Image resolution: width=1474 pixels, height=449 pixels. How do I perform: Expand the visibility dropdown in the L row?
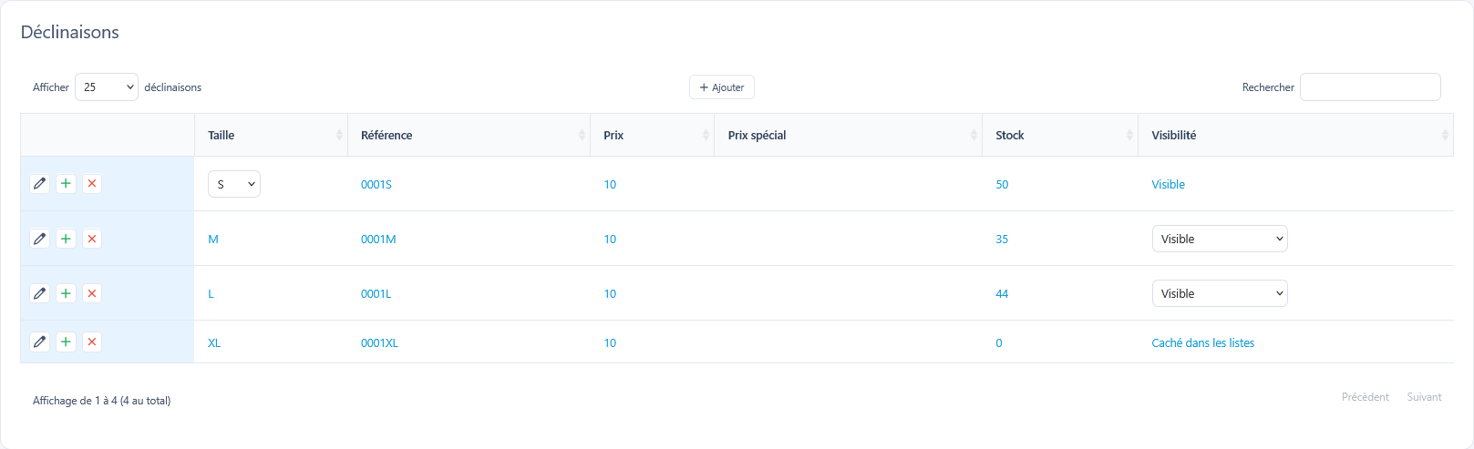click(1220, 293)
